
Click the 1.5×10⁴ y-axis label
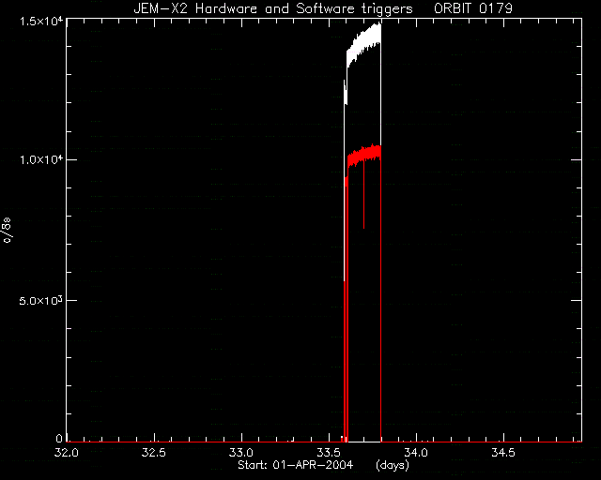coord(41,22)
